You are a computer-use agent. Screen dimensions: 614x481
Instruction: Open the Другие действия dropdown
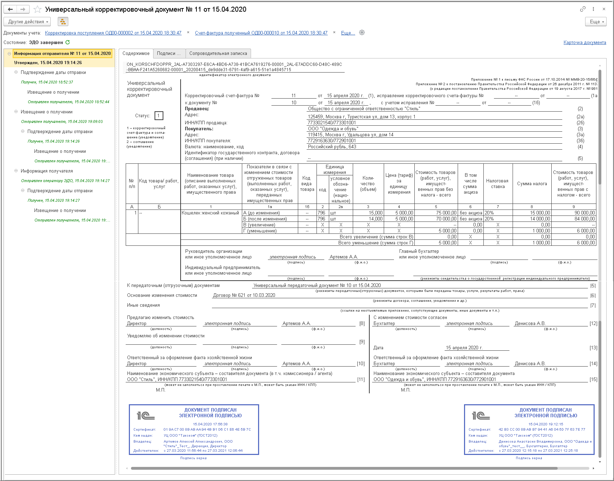(27, 22)
